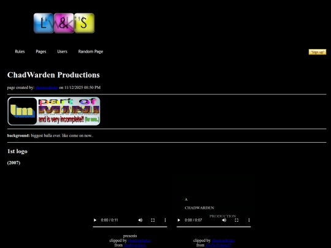Image resolution: width=331 pixels, height=248 pixels.
Task: Open the Rules page
Action: coord(20,51)
